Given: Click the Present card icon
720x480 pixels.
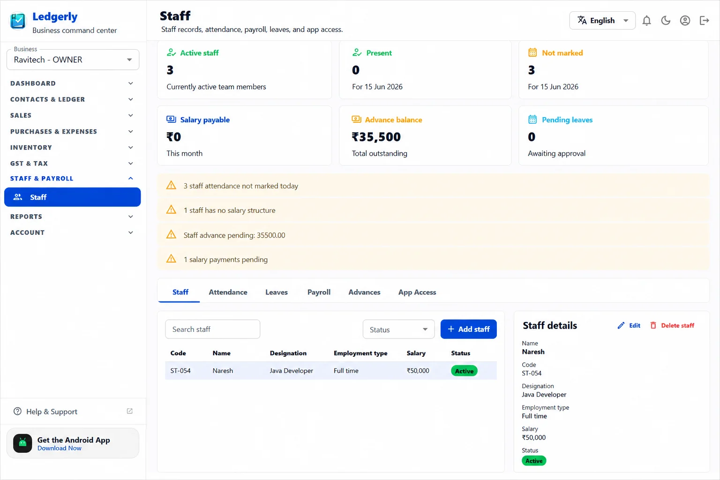Looking at the screenshot, I should click(357, 52).
